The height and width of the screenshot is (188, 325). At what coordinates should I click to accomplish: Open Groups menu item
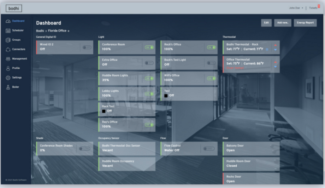click(16, 40)
